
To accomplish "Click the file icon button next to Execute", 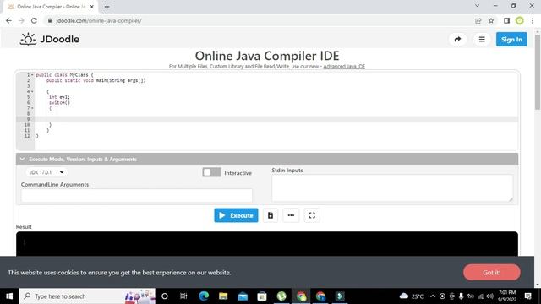I will pyautogui.click(x=270, y=215).
